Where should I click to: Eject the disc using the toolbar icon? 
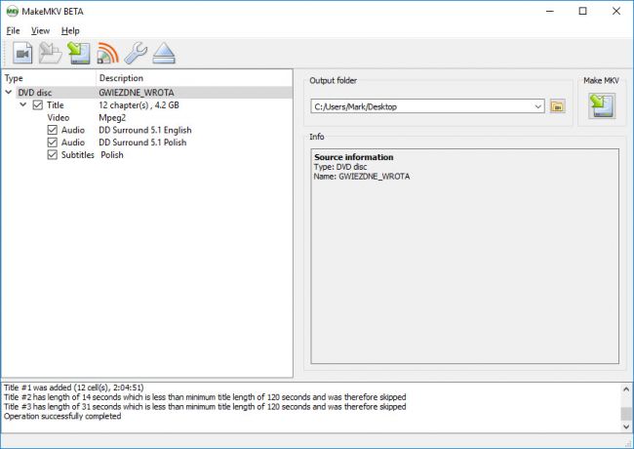164,54
